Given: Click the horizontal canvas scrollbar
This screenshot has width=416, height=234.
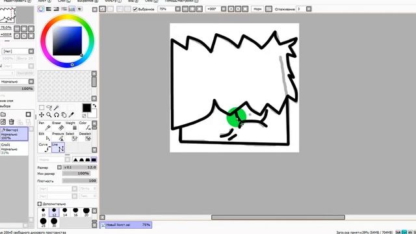Looking at the screenshot, I should coord(278,217).
